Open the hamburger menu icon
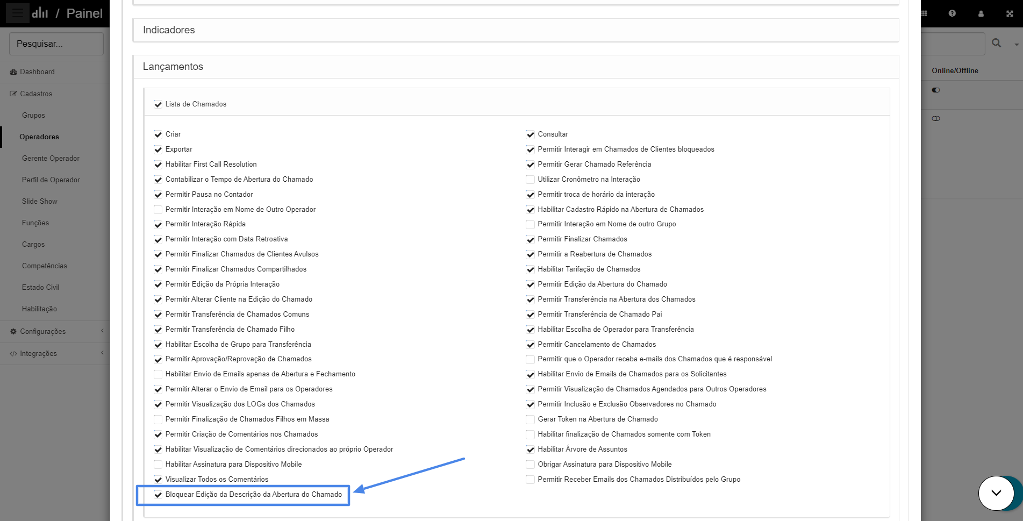 [17, 13]
